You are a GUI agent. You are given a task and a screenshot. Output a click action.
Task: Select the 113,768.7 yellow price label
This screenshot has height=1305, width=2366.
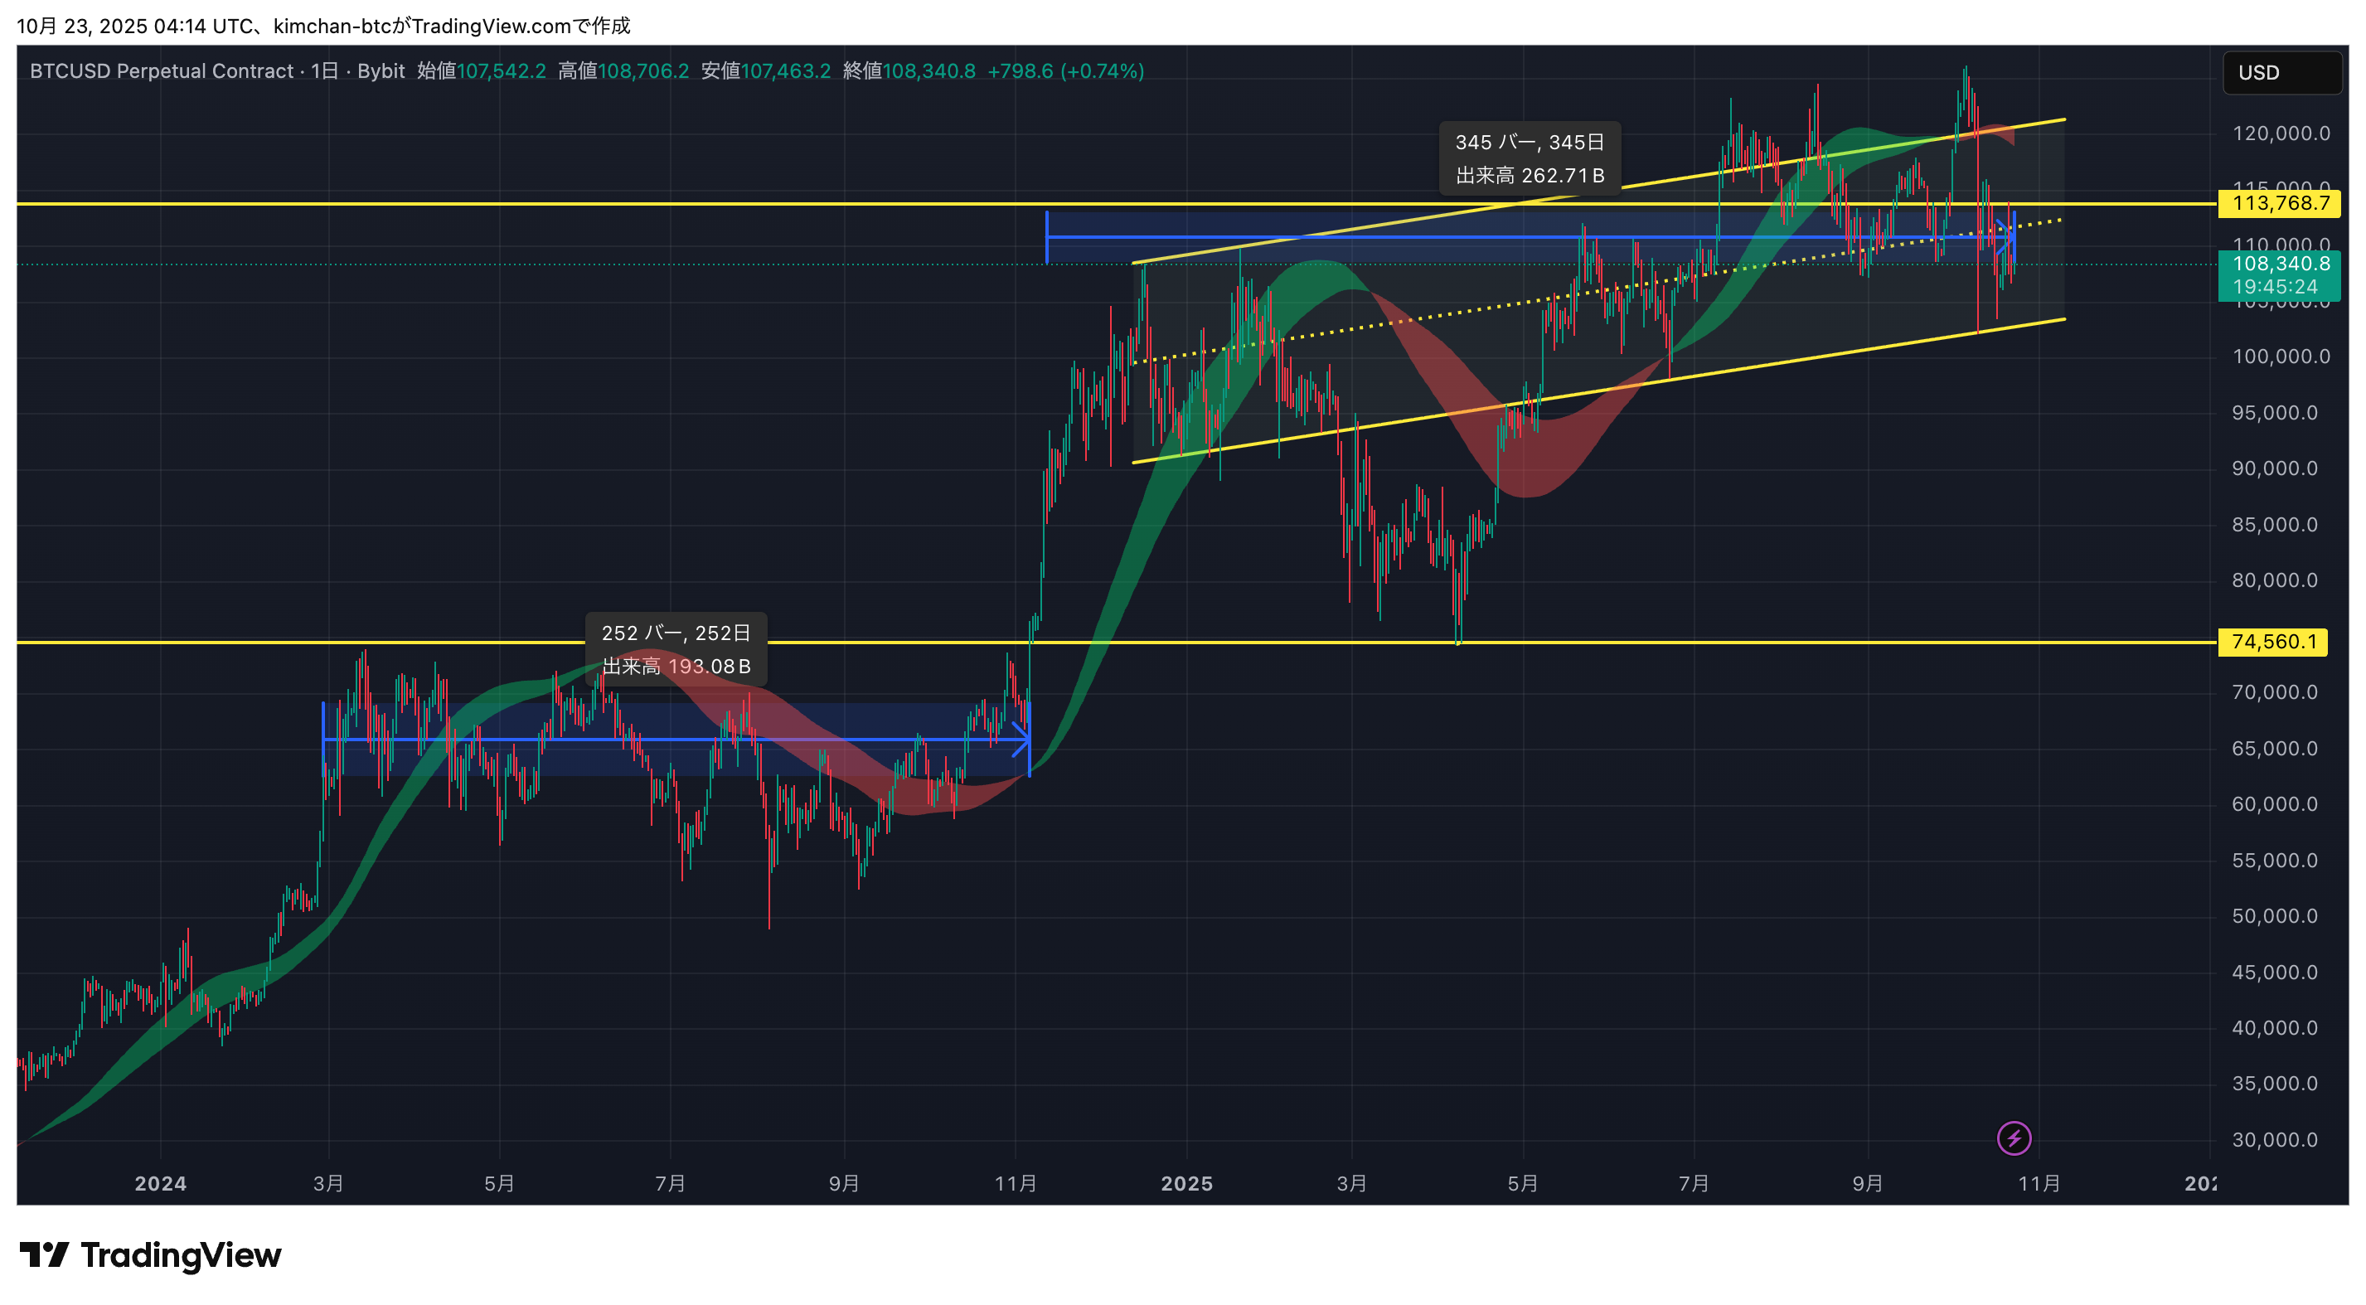2280,203
